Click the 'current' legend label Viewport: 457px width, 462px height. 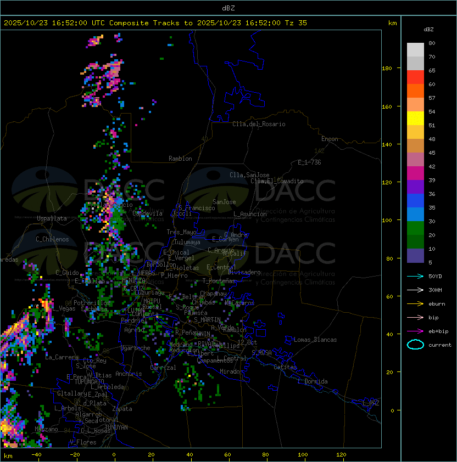[x=440, y=345]
